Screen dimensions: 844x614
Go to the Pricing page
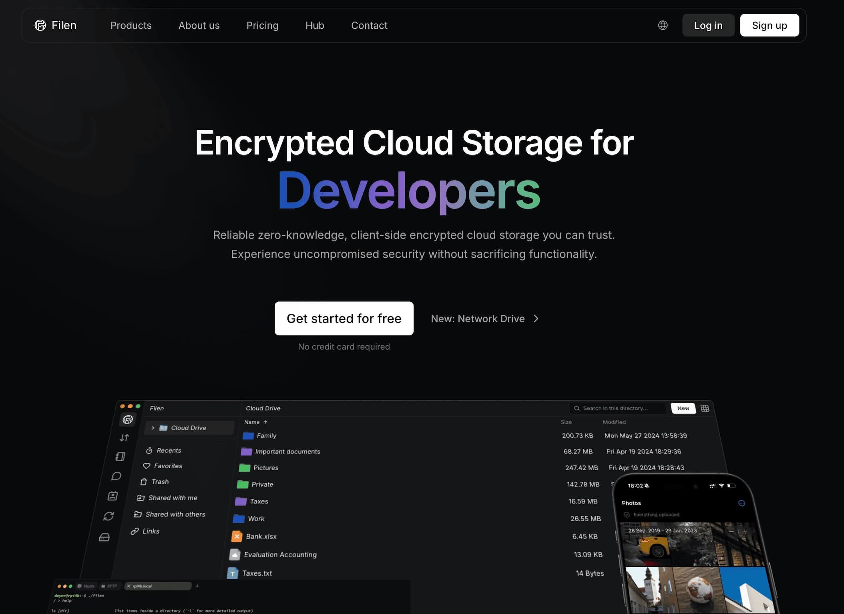[262, 25]
